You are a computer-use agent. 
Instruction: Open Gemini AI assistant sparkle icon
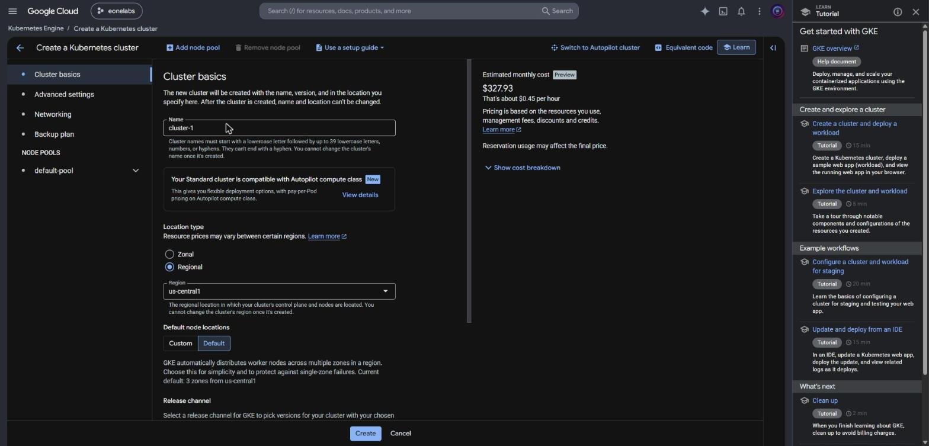(704, 11)
